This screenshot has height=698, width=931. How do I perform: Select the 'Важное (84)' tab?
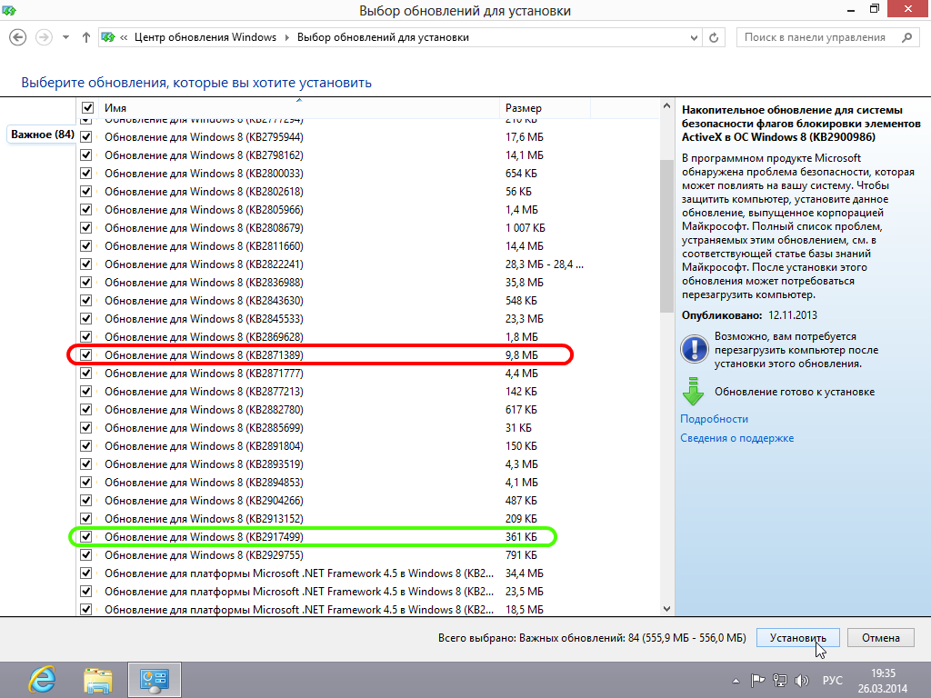click(x=43, y=135)
